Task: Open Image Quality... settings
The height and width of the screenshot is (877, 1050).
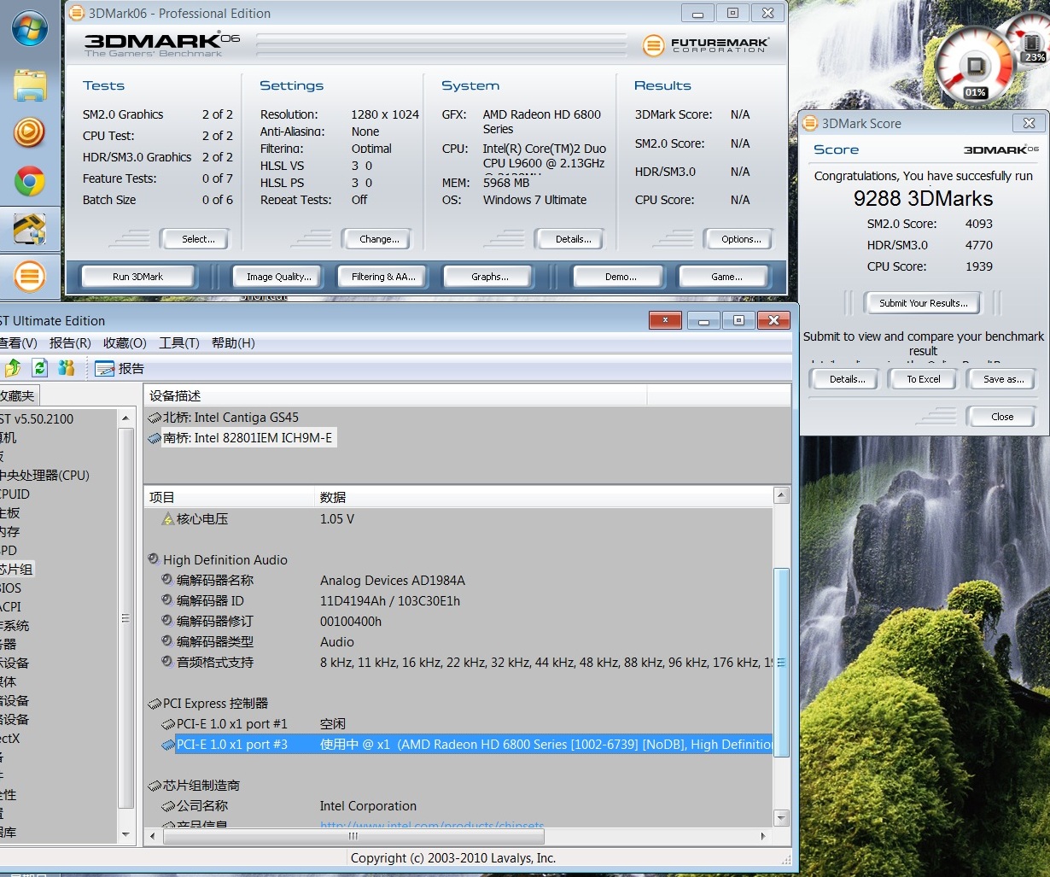Action: pyautogui.click(x=278, y=277)
